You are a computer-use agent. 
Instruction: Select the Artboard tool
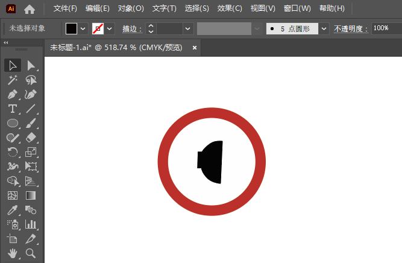pyautogui.click(x=13, y=239)
